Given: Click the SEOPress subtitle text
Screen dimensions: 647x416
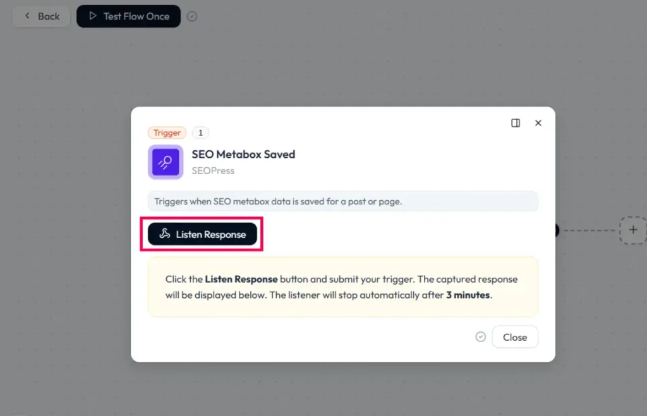Looking at the screenshot, I should tap(213, 170).
